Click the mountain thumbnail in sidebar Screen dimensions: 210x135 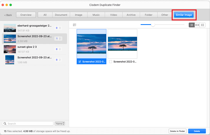pos(10,28)
